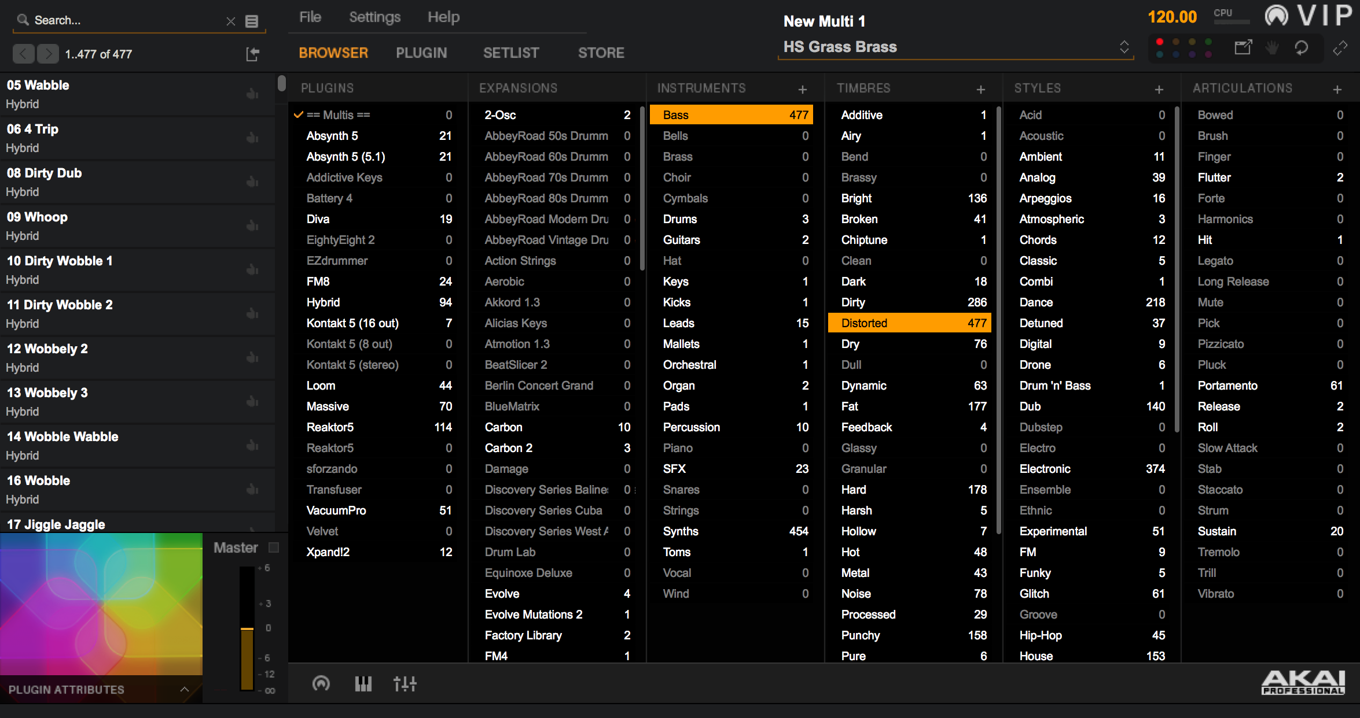Select the red slot color dot
The width and height of the screenshot is (1360, 718).
[x=1159, y=42]
